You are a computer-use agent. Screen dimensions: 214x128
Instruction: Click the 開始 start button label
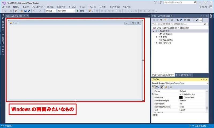pos(82,11)
